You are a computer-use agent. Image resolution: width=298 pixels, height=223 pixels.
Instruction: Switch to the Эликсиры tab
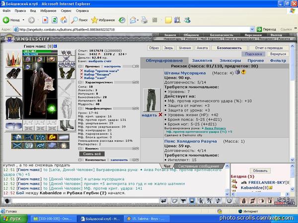click(230, 60)
